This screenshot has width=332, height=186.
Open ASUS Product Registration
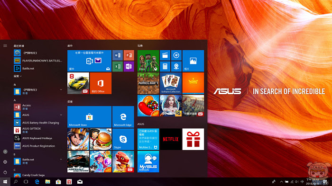[x=38, y=146]
